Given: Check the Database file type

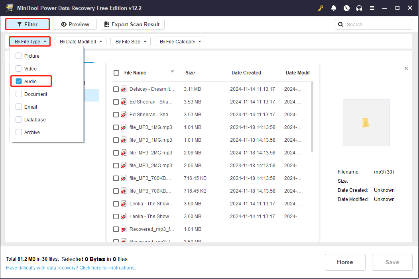Looking at the screenshot, I should 19,119.
